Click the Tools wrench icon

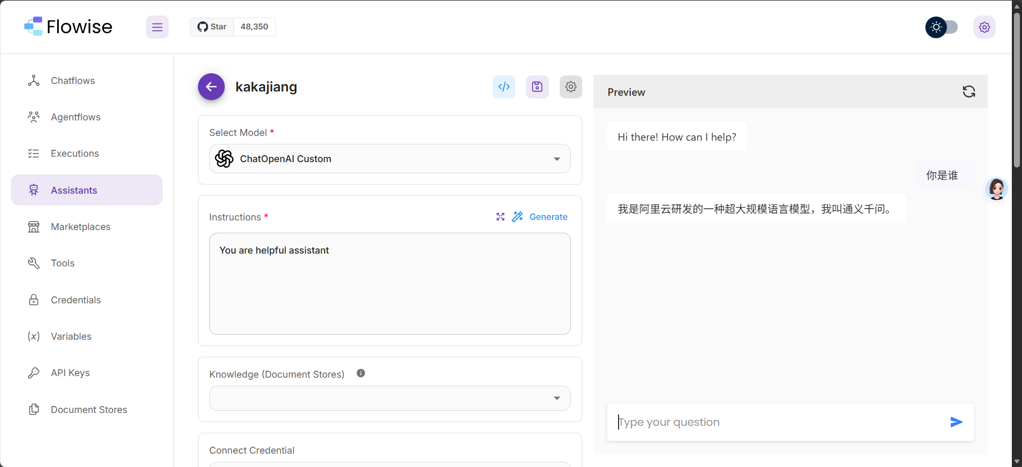coord(34,263)
